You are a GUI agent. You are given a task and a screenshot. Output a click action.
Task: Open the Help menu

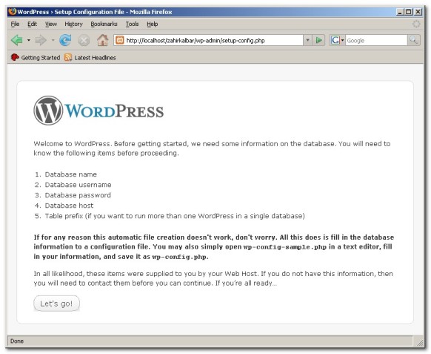(153, 24)
